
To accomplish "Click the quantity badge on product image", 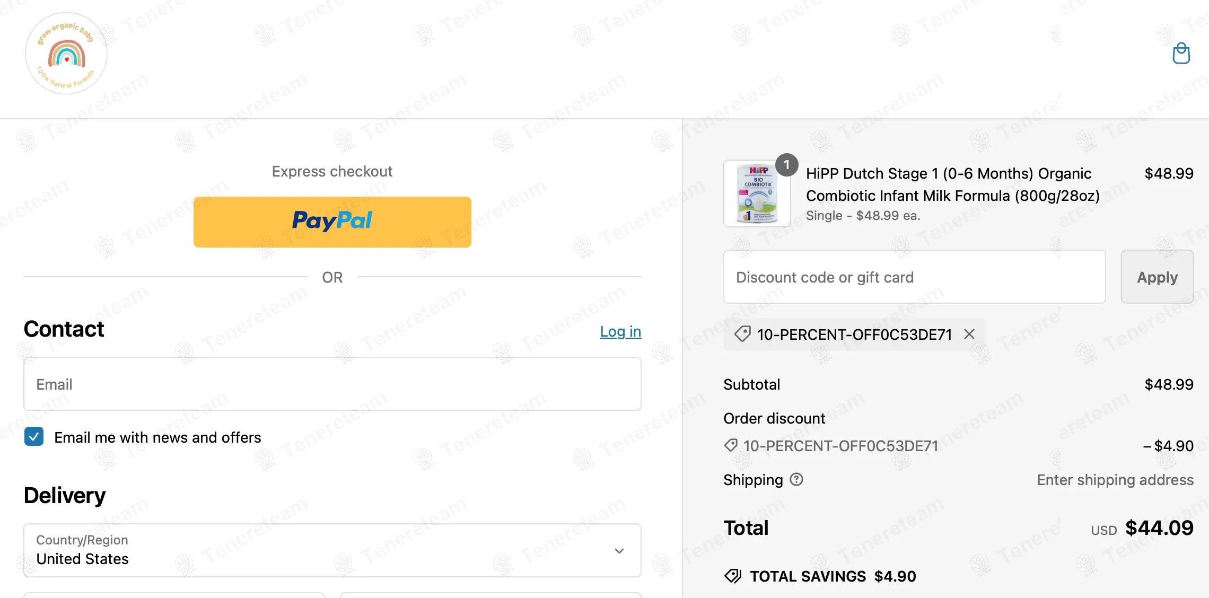I will click(x=786, y=165).
